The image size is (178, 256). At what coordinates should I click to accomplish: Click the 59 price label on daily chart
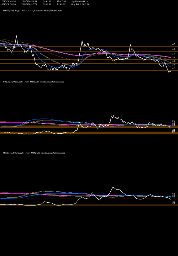pos(174,54)
